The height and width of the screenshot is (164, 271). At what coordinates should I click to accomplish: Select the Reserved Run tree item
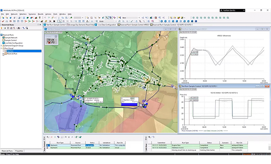pyautogui.click(x=11, y=54)
